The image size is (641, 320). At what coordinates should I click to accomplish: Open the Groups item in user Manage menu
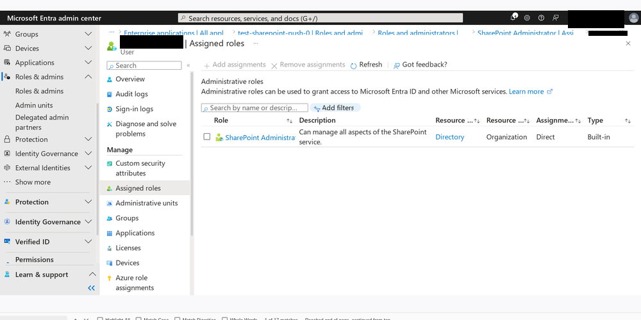[x=127, y=218]
